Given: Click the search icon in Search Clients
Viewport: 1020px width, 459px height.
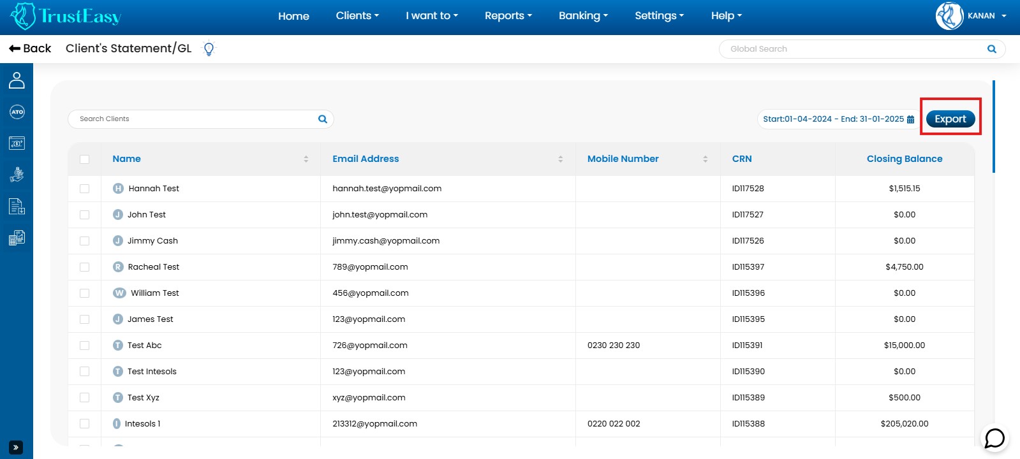Looking at the screenshot, I should [x=322, y=119].
